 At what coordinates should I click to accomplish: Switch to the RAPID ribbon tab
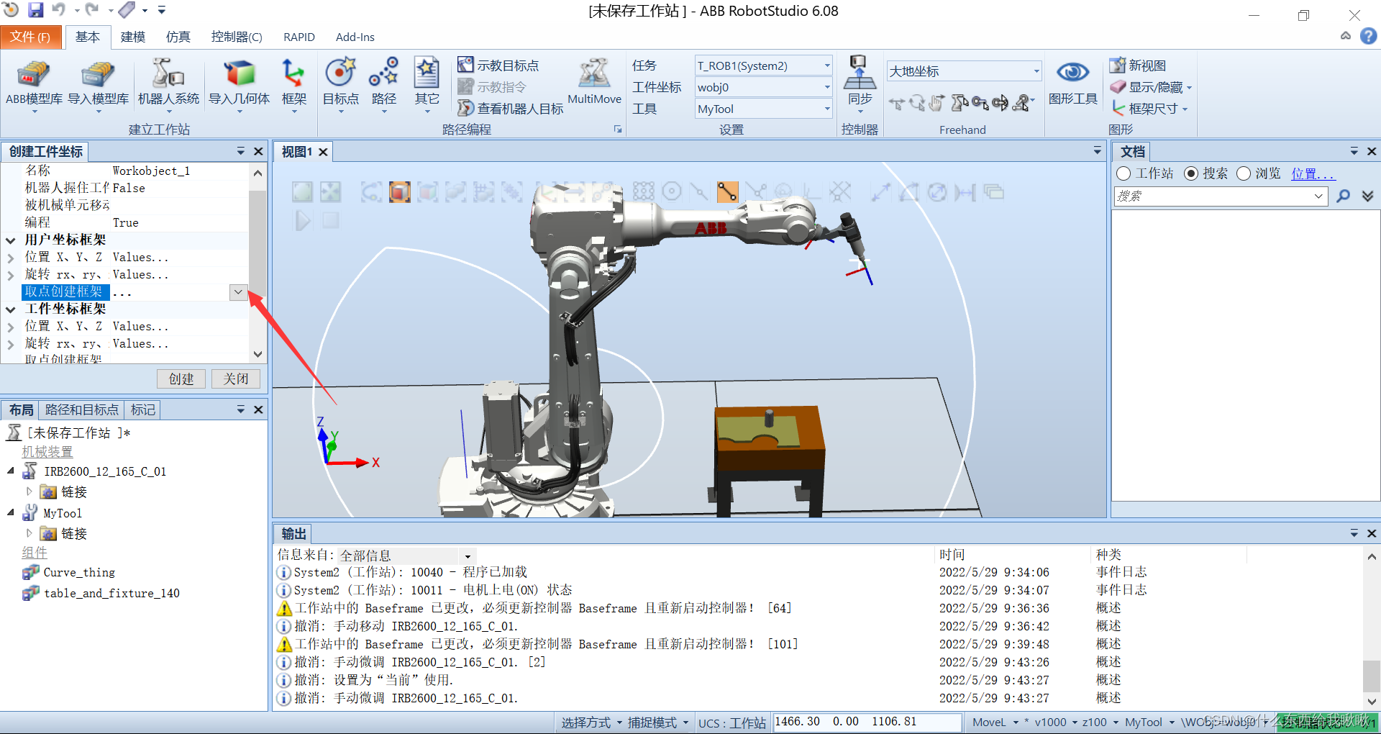(x=299, y=37)
